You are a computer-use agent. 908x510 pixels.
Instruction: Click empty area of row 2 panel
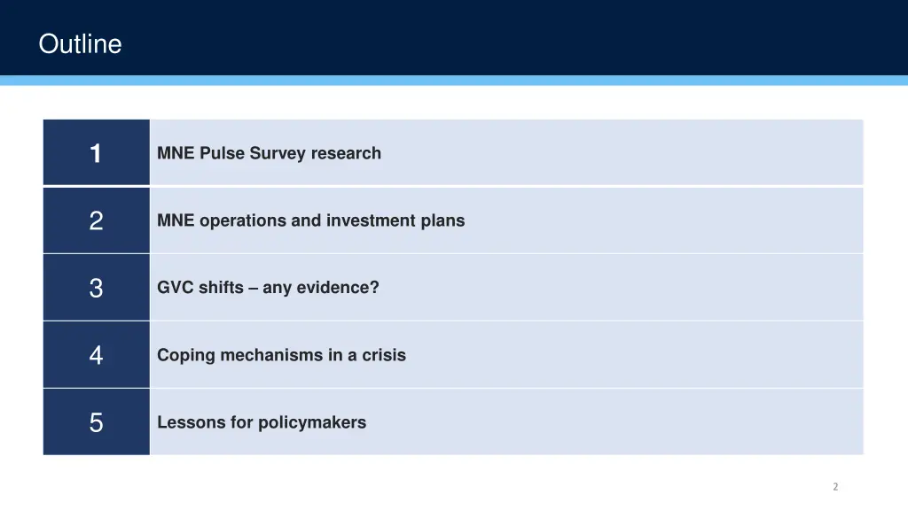[x=663, y=220]
